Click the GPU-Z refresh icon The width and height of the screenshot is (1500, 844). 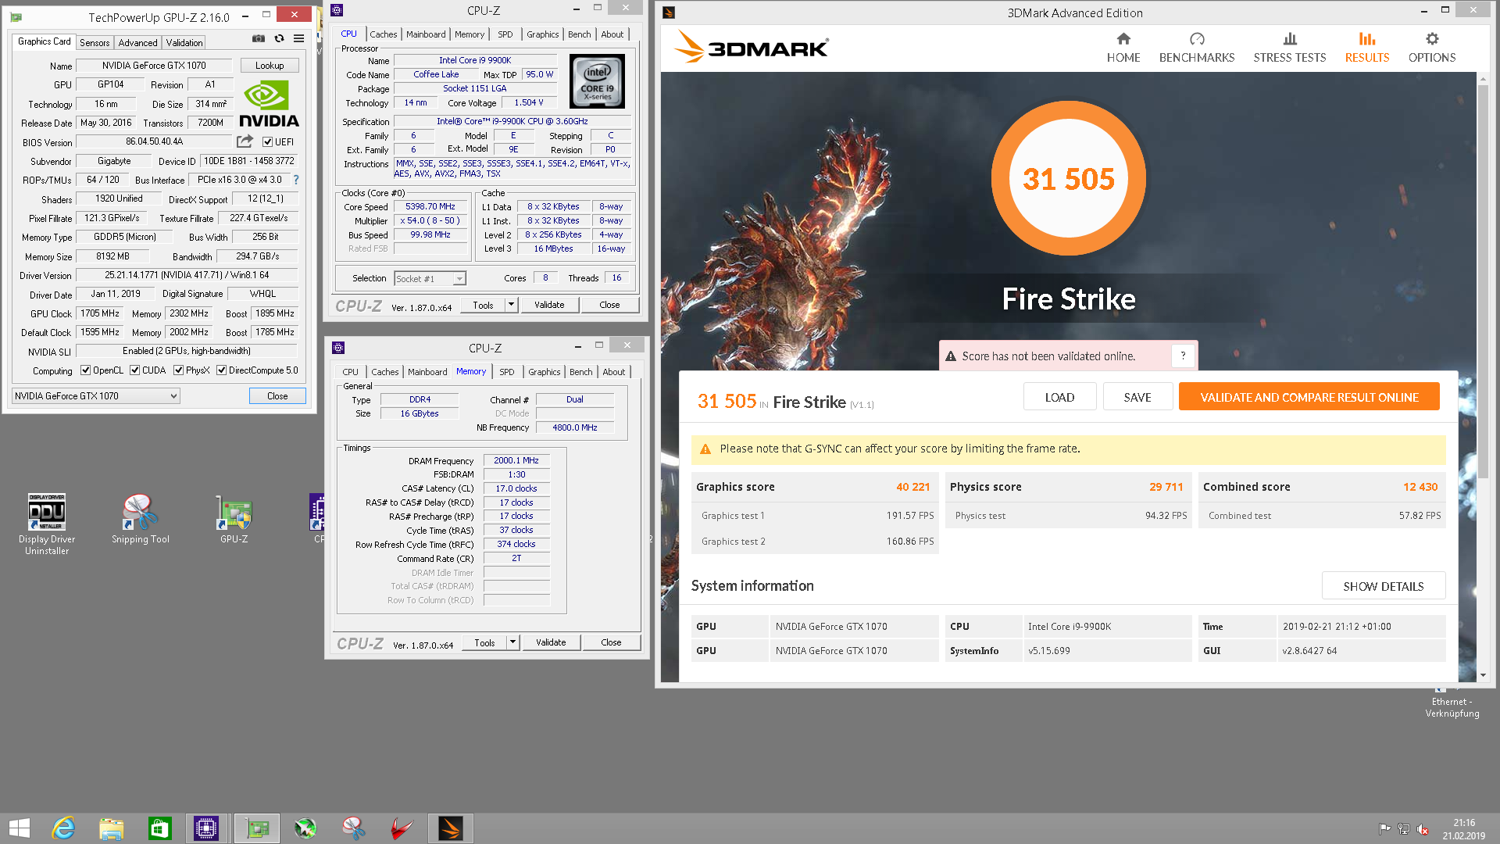pyautogui.click(x=279, y=38)
